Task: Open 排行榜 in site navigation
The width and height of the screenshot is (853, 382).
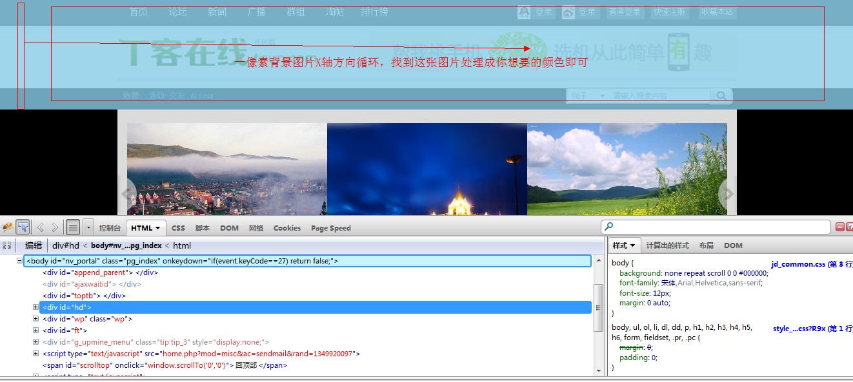Action: 374,12
